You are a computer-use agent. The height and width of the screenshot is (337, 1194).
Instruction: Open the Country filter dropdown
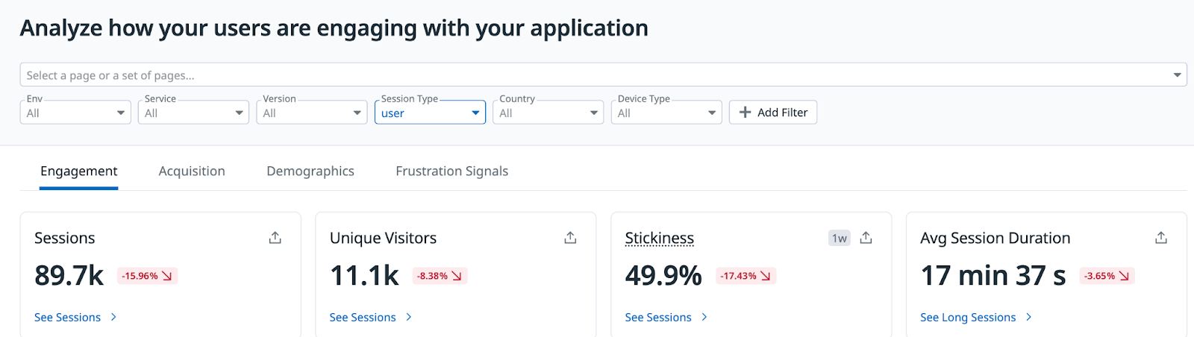click(x=548, y=113)
